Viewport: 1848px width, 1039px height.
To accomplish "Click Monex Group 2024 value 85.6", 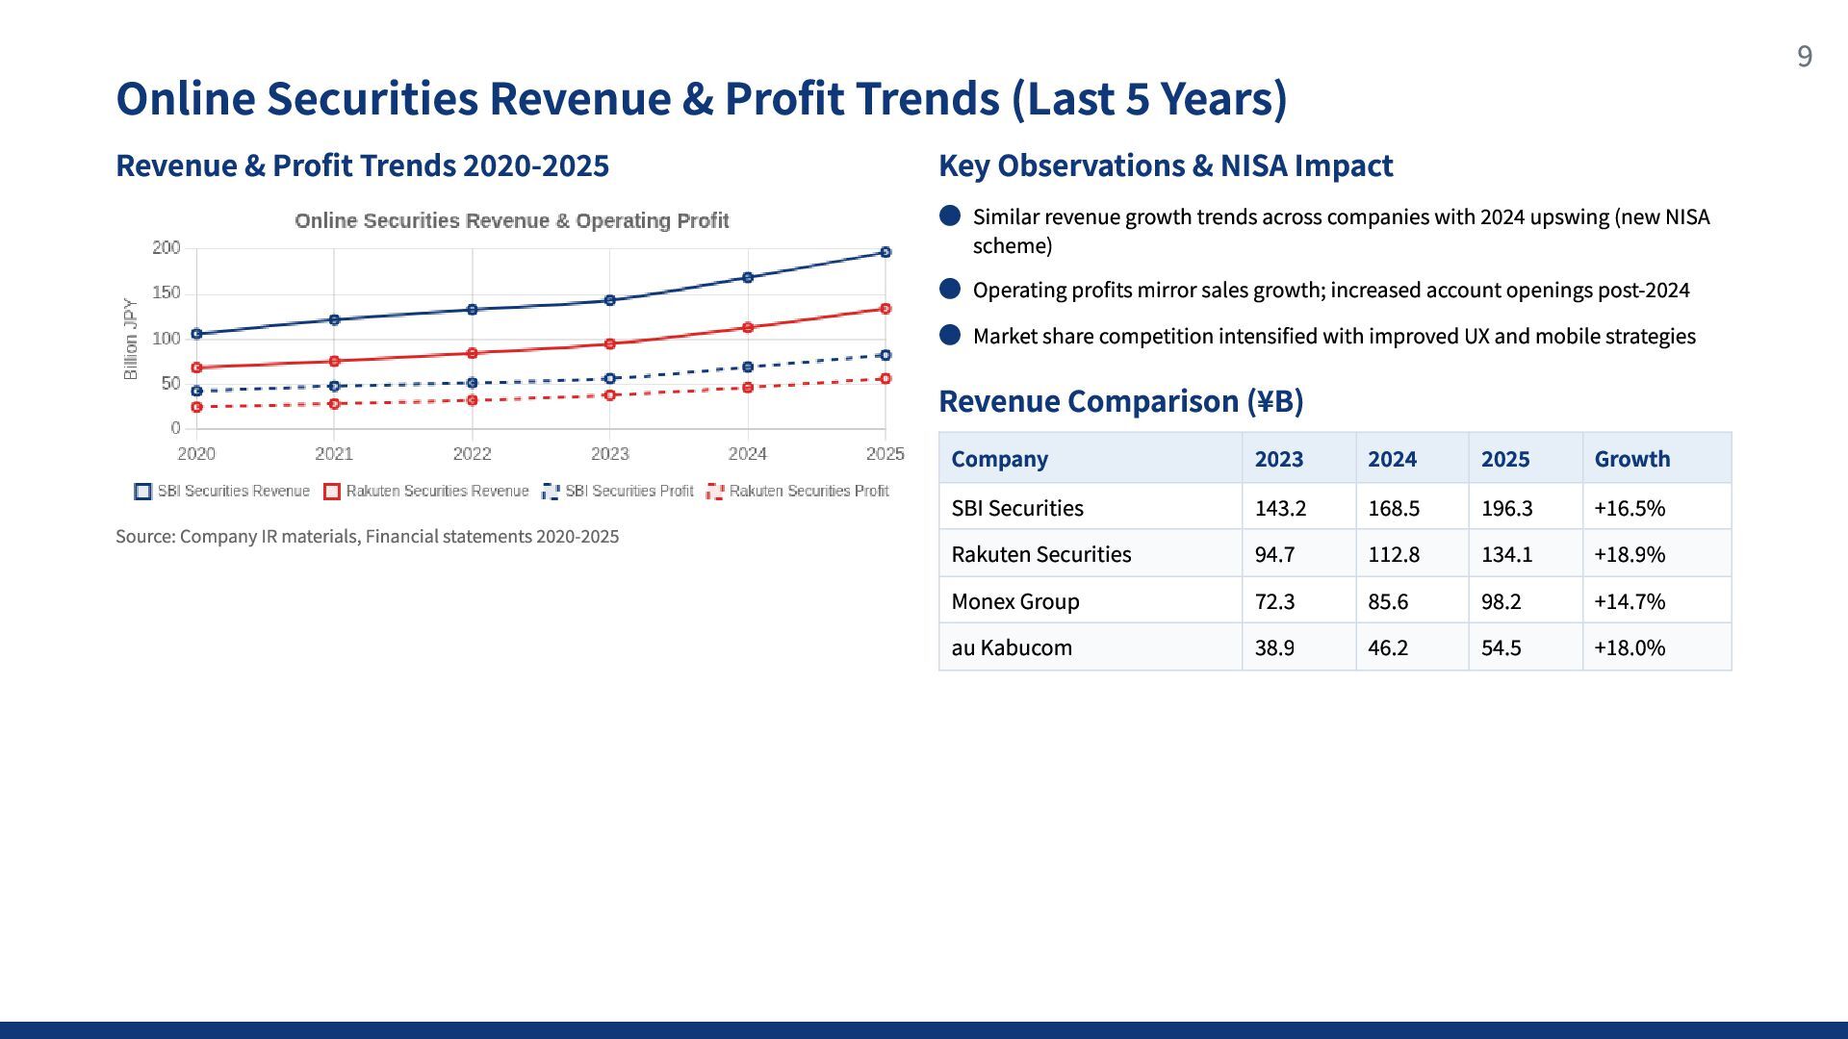I will (x=1387, y=601).
